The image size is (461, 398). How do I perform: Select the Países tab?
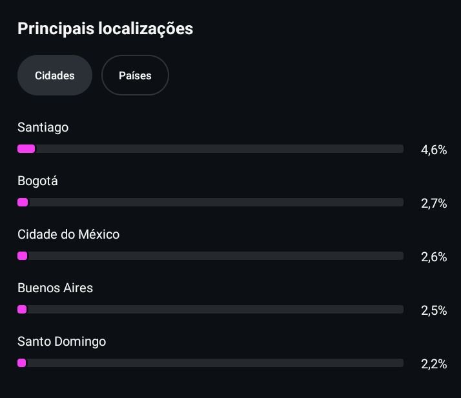click(135, 75)
